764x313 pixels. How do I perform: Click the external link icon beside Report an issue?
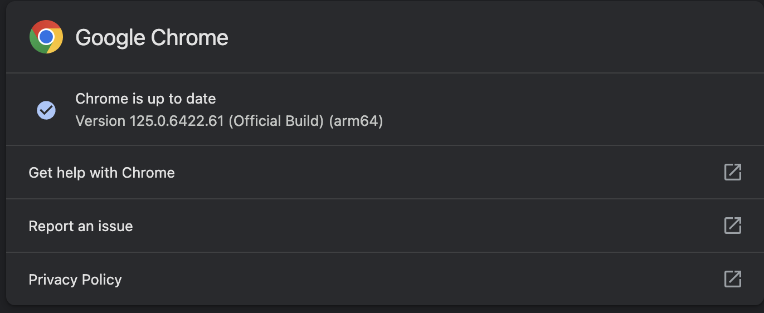(732, 226)
